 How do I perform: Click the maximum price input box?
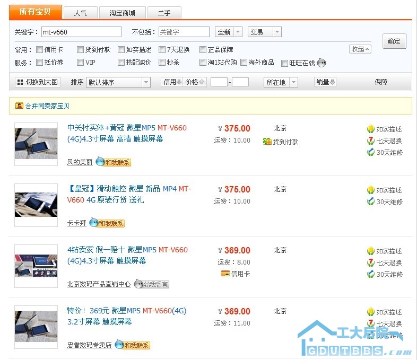240,82
